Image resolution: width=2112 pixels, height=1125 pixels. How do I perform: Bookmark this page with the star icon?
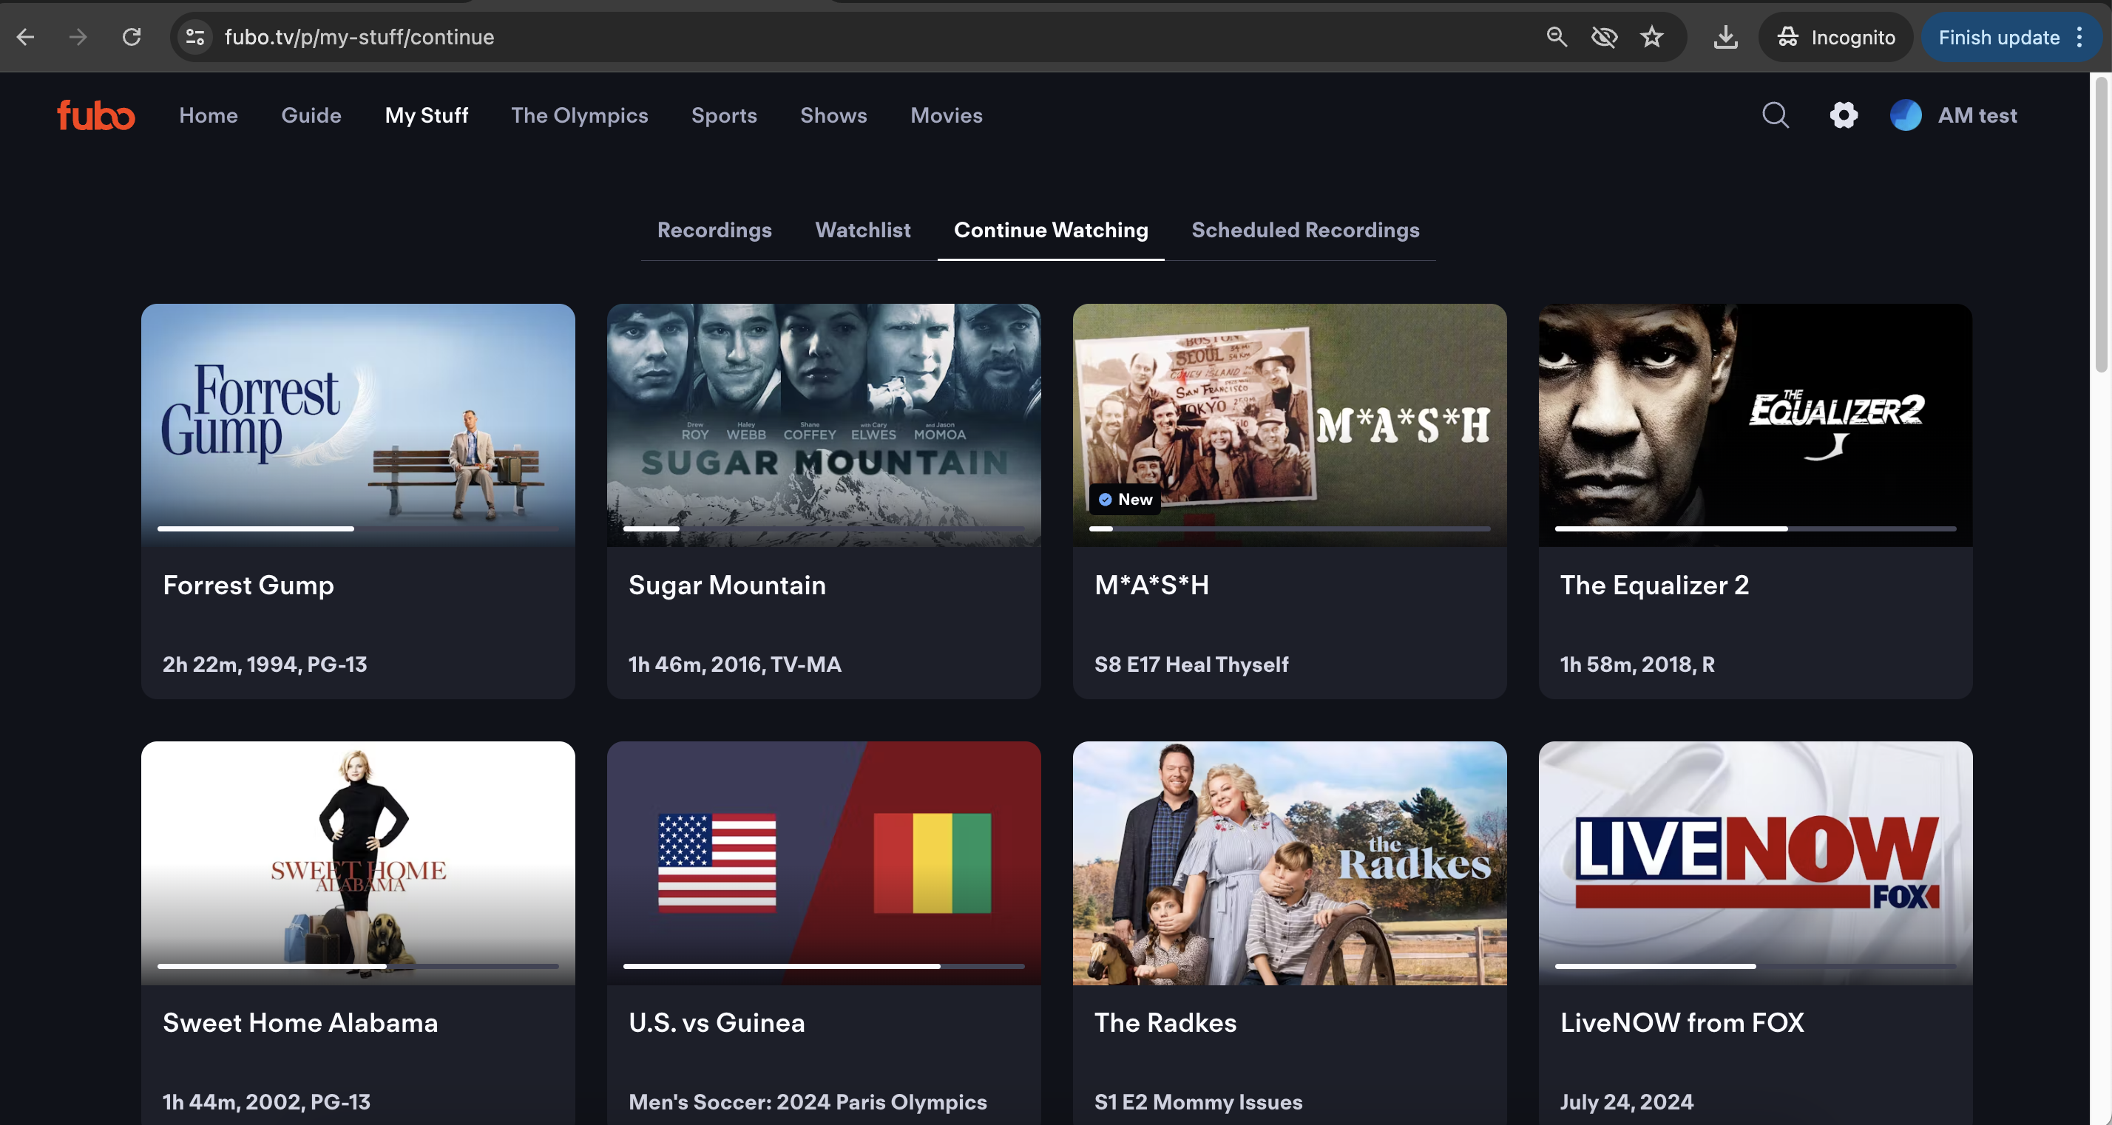(x=1651, y=37)
